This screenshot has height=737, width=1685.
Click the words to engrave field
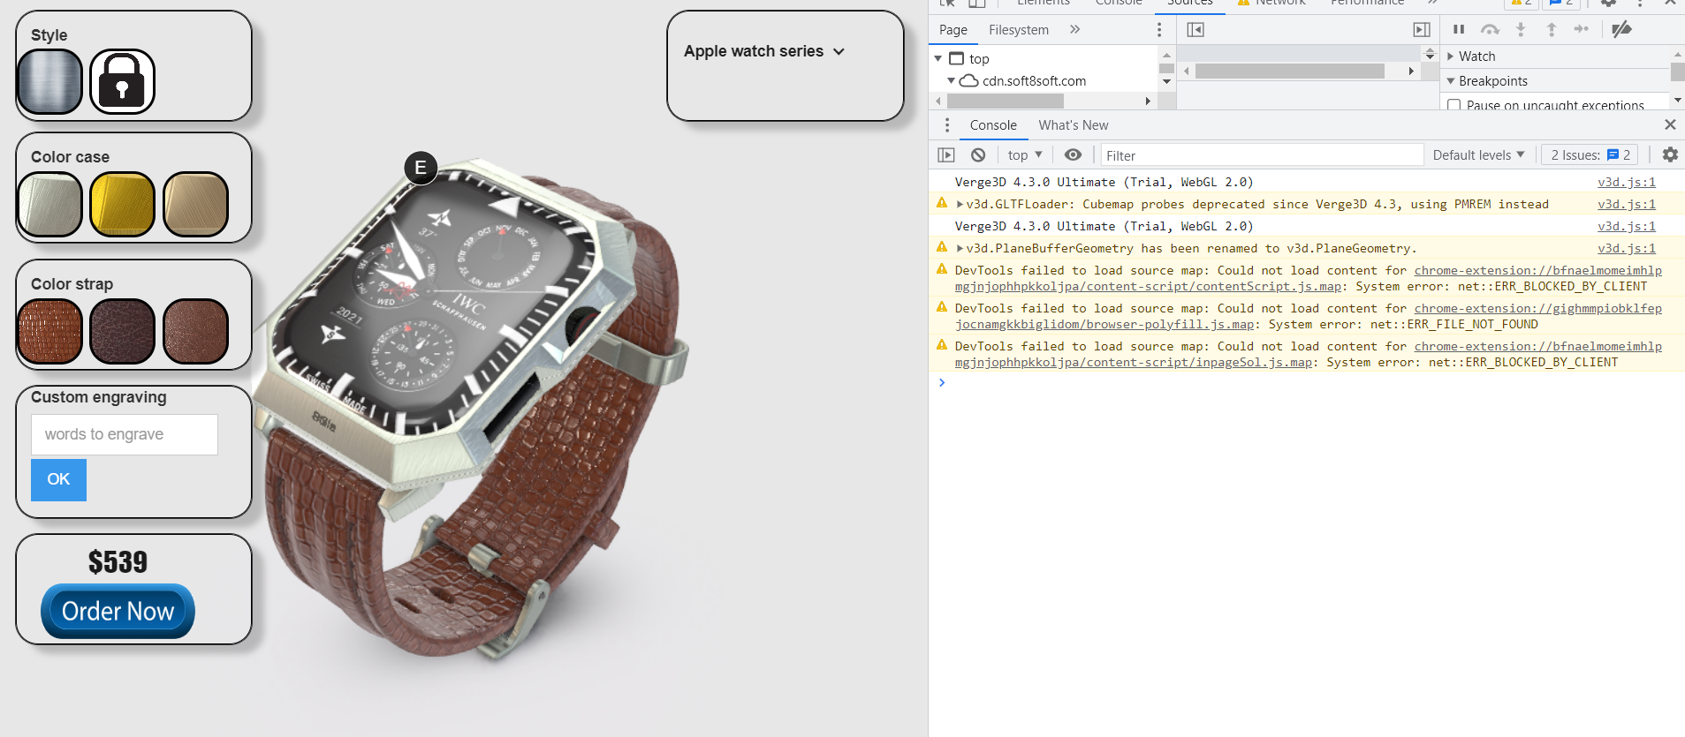(x=125, y=435)
